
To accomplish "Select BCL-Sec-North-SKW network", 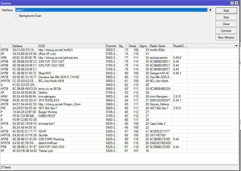I will click(119, 81).
